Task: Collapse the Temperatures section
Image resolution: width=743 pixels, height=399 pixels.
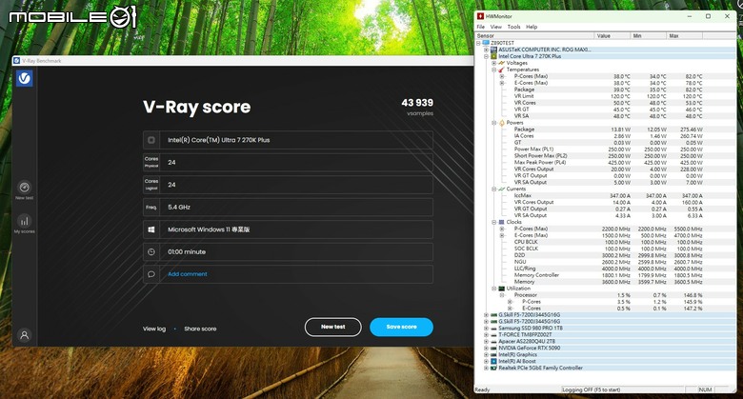Action: coord(493,70)
